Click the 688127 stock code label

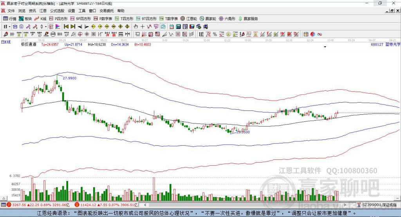coord(377,44)
